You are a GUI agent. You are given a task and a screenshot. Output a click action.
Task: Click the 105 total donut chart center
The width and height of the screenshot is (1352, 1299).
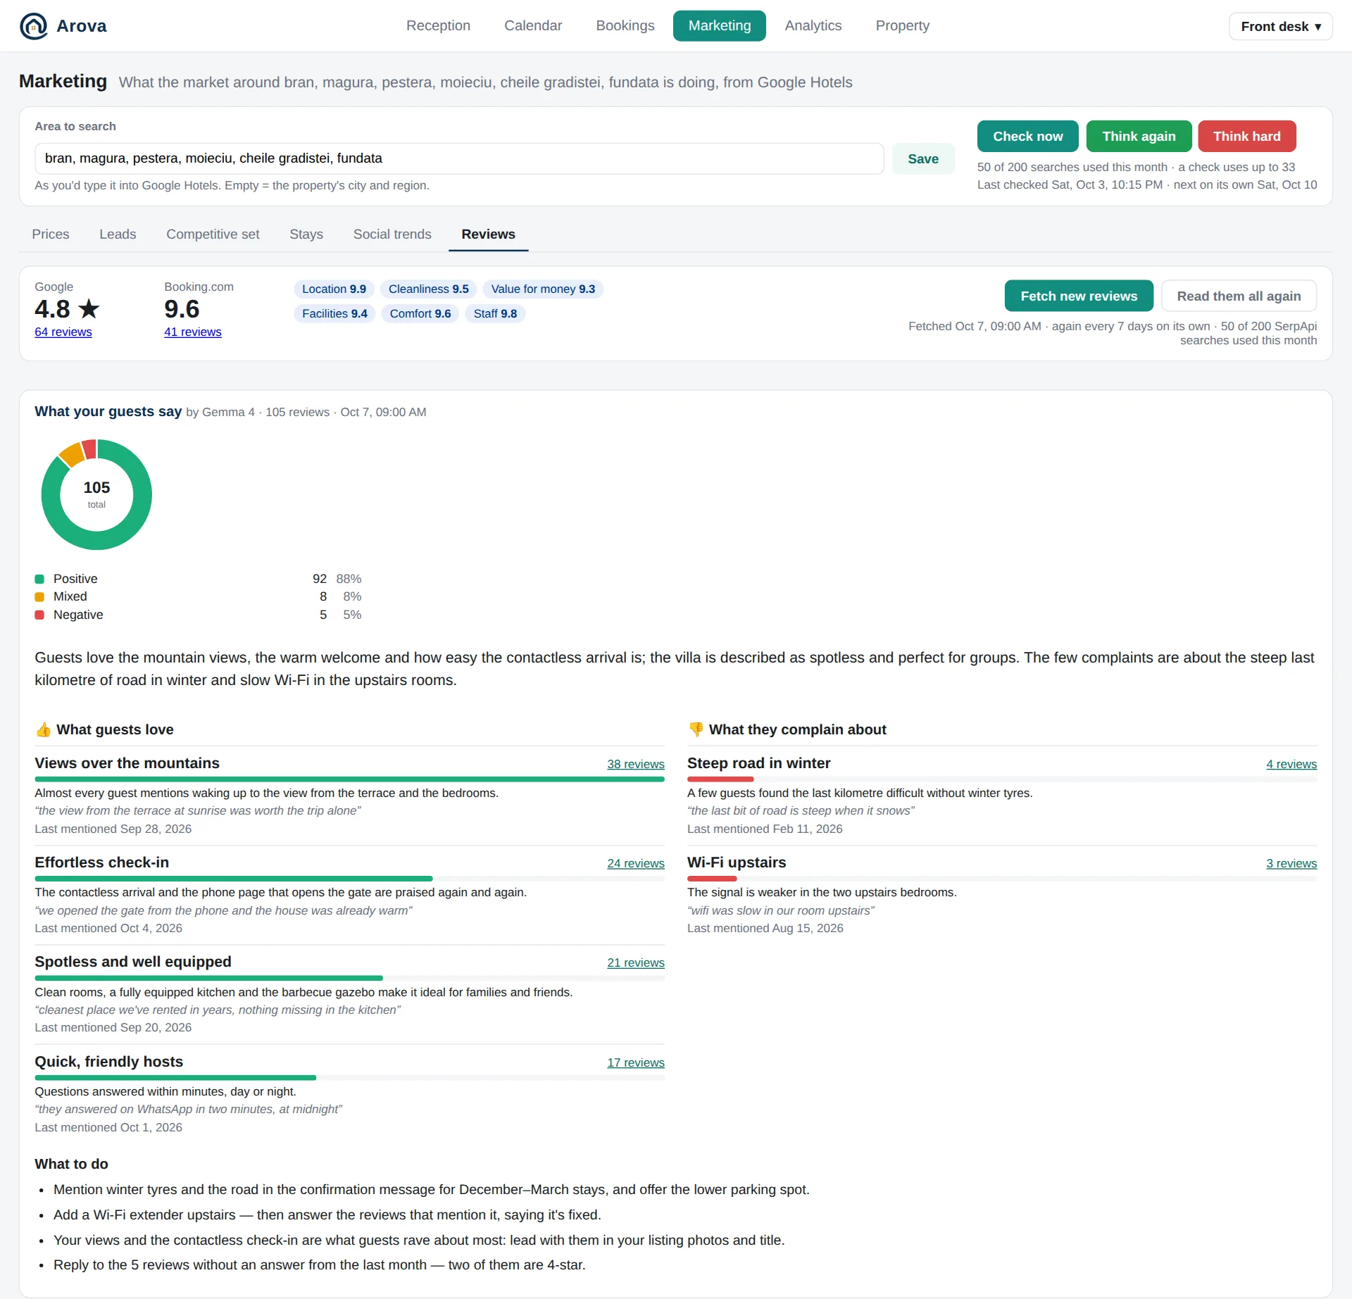[96, 494]
